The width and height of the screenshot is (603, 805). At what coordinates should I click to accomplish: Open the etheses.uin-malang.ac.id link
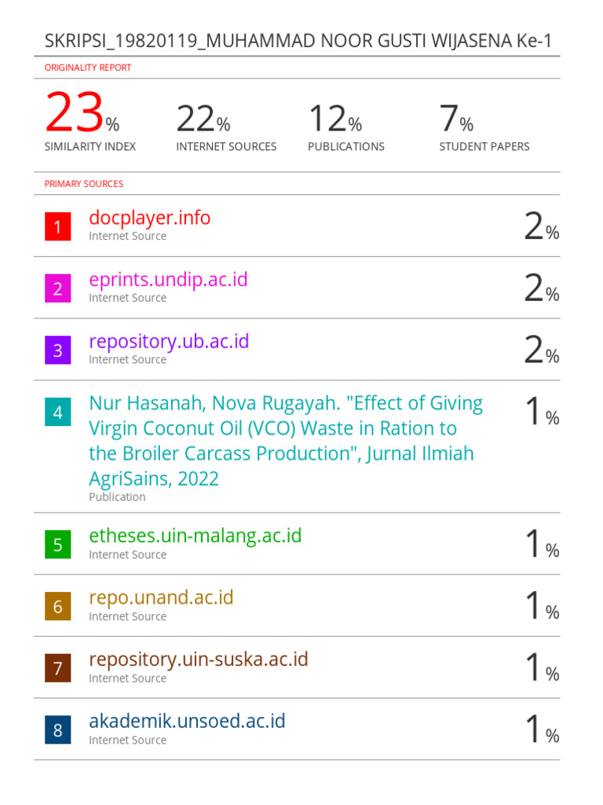click(x=195, y=536)
